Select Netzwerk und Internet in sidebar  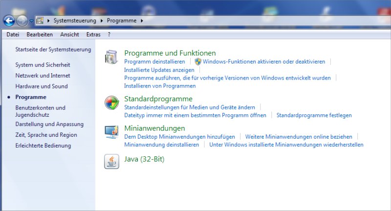43,76
